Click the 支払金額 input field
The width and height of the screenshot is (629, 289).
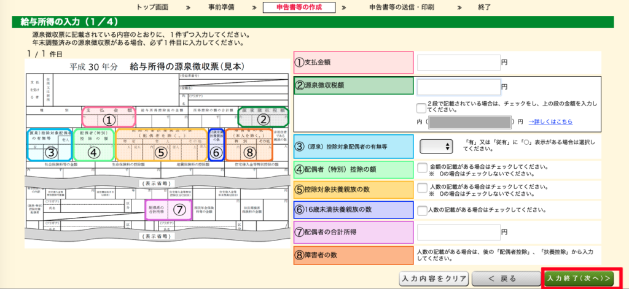(458, 63)
